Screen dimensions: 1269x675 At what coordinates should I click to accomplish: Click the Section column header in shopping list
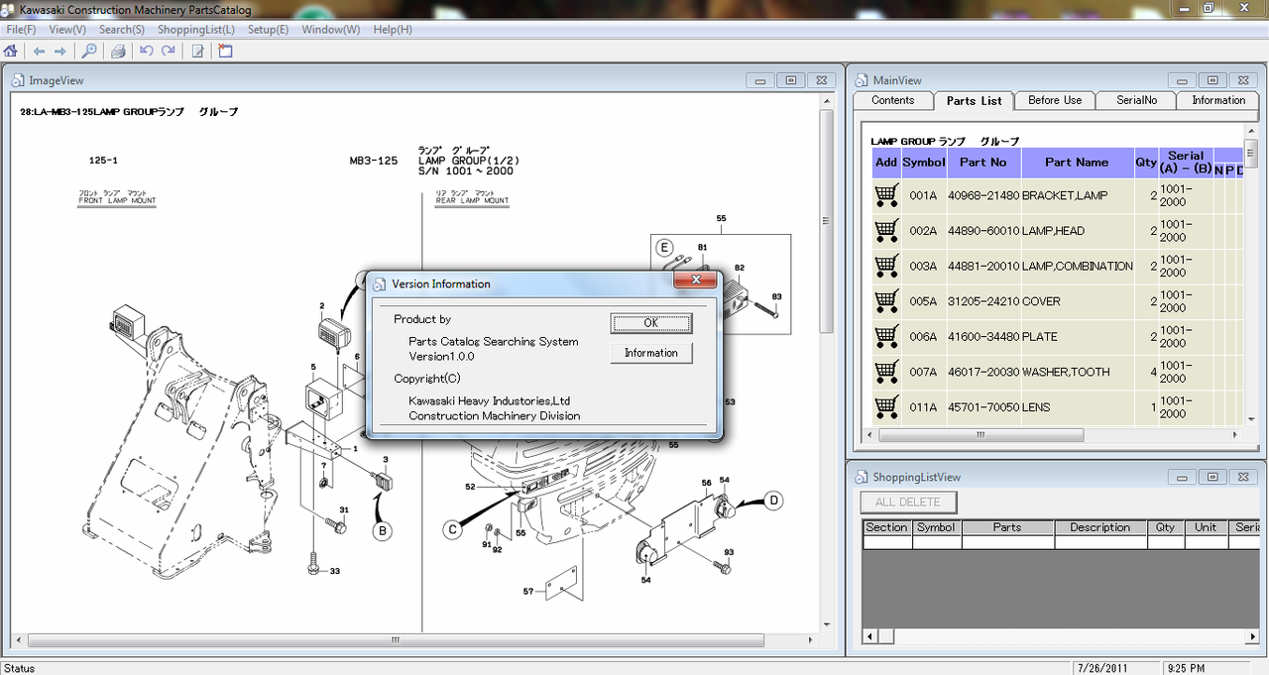[886, 527]
